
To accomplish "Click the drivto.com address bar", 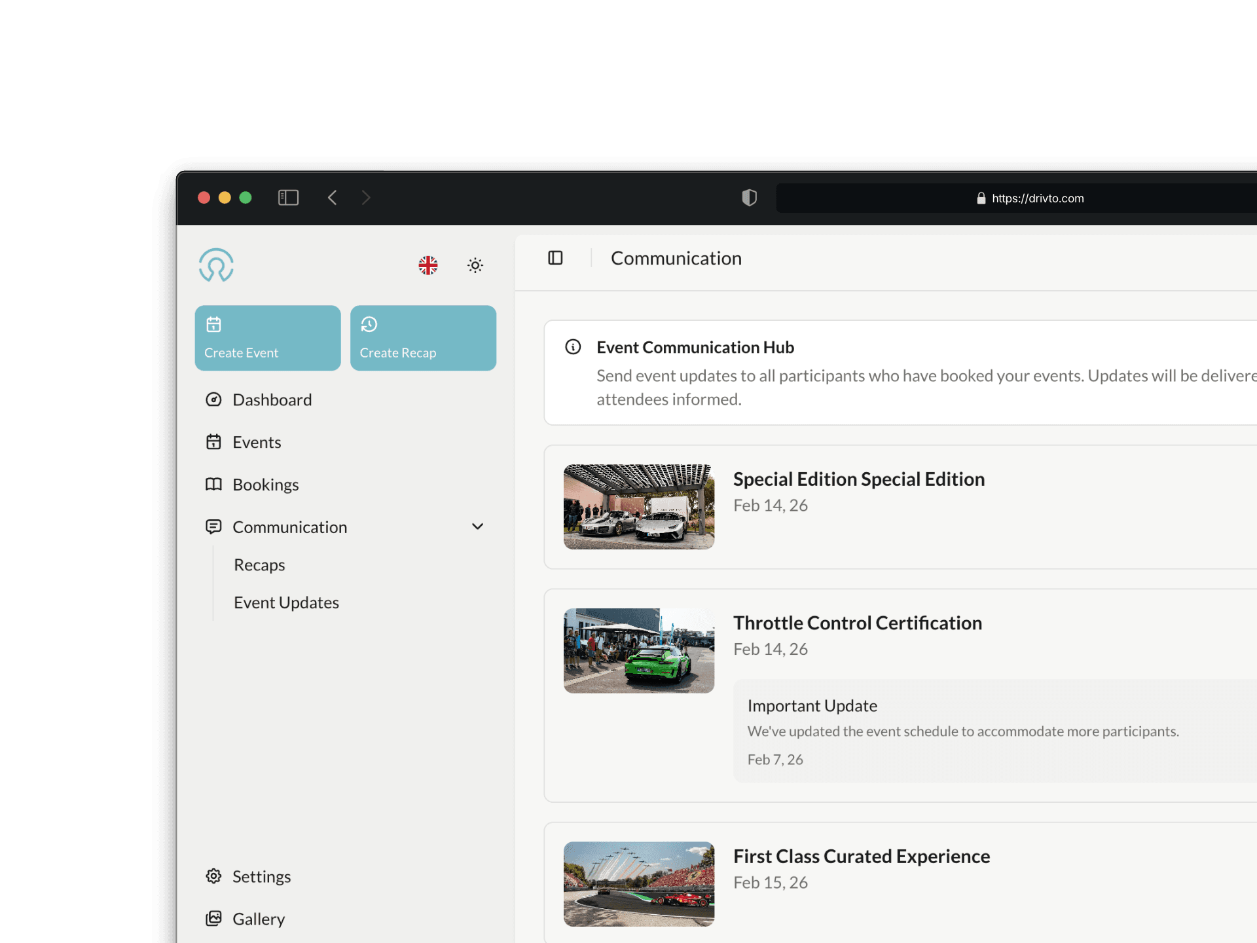I will [x=1037, y=198].
